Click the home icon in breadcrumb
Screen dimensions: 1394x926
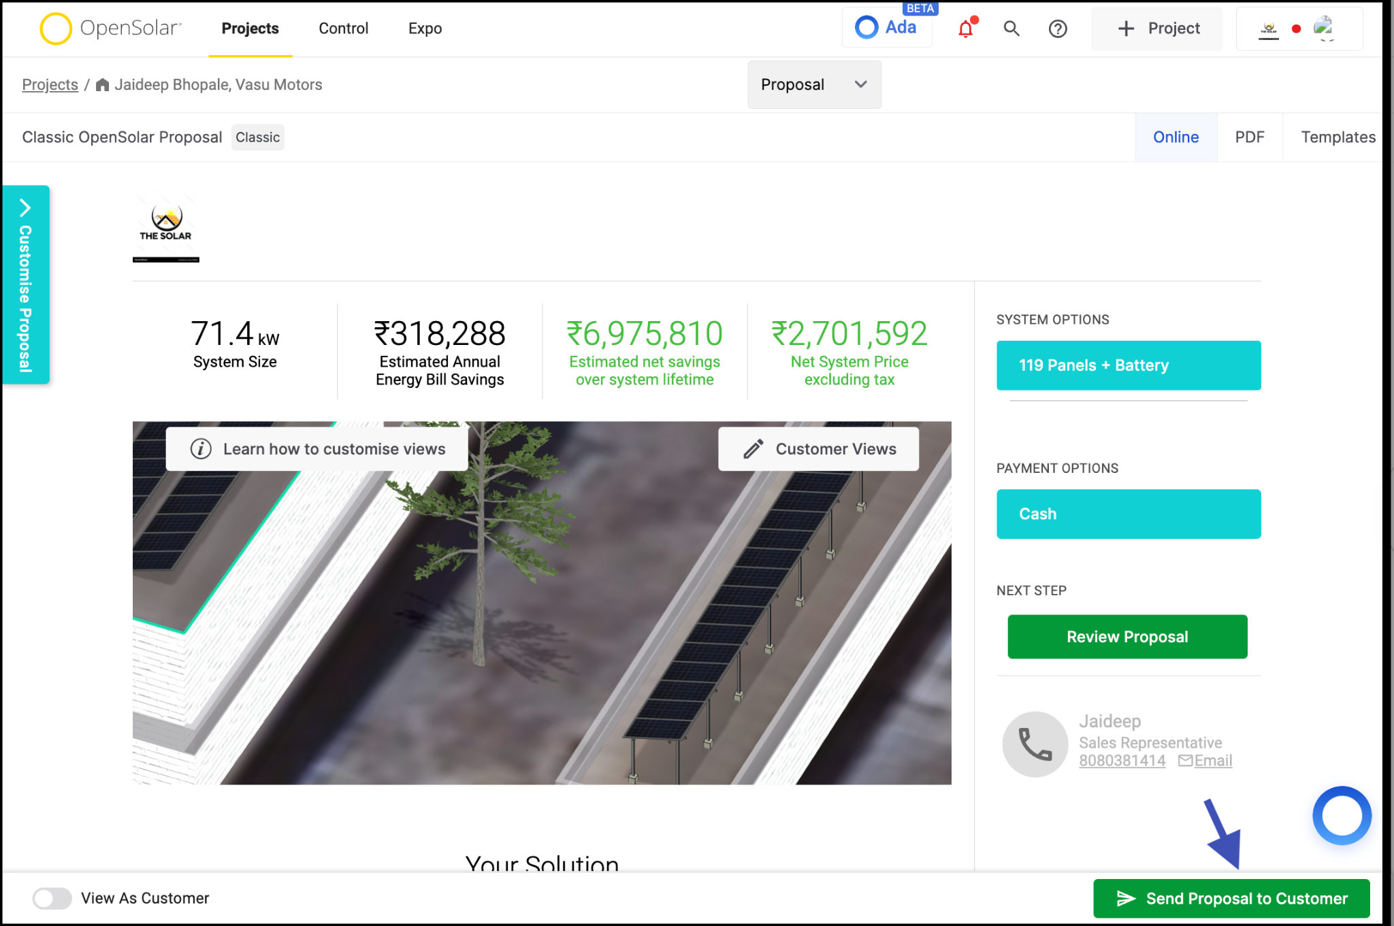click(103, 85)
